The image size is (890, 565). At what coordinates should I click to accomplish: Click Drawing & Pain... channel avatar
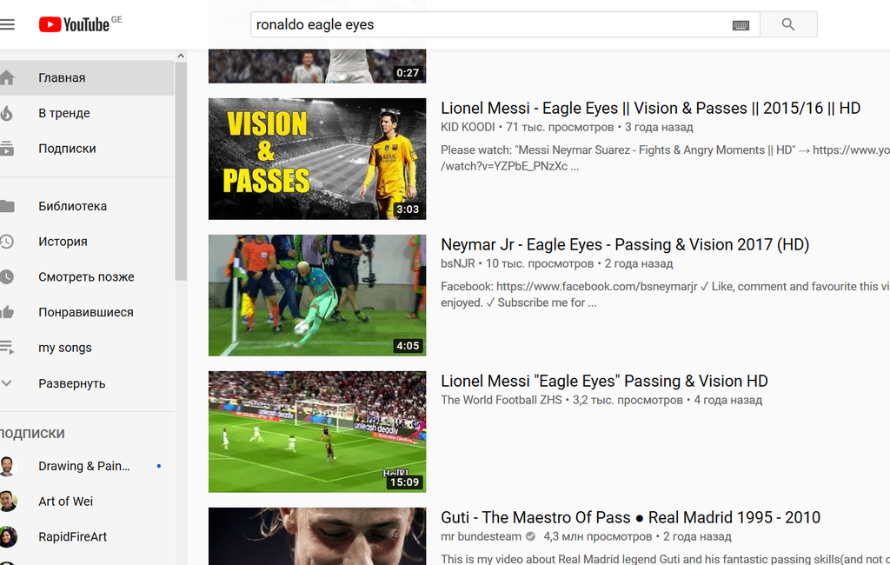pos(8,466)
